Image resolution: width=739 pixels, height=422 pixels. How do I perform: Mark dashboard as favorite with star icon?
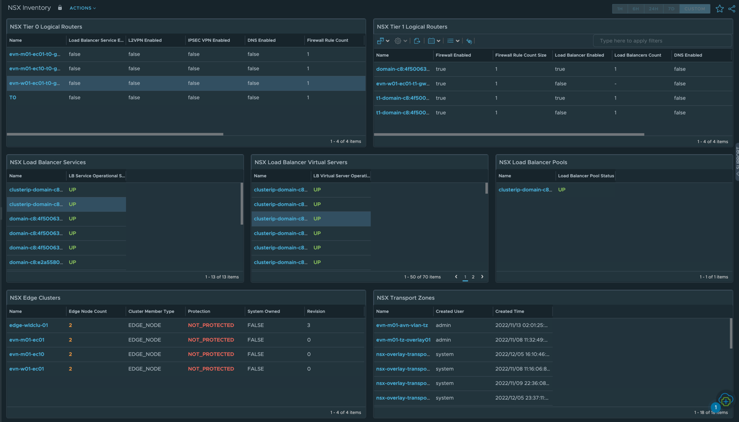[719, 8]
